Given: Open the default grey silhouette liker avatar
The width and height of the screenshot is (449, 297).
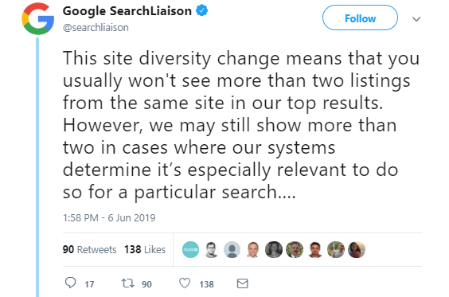Looking at the screenshot, I should point(232,249).
